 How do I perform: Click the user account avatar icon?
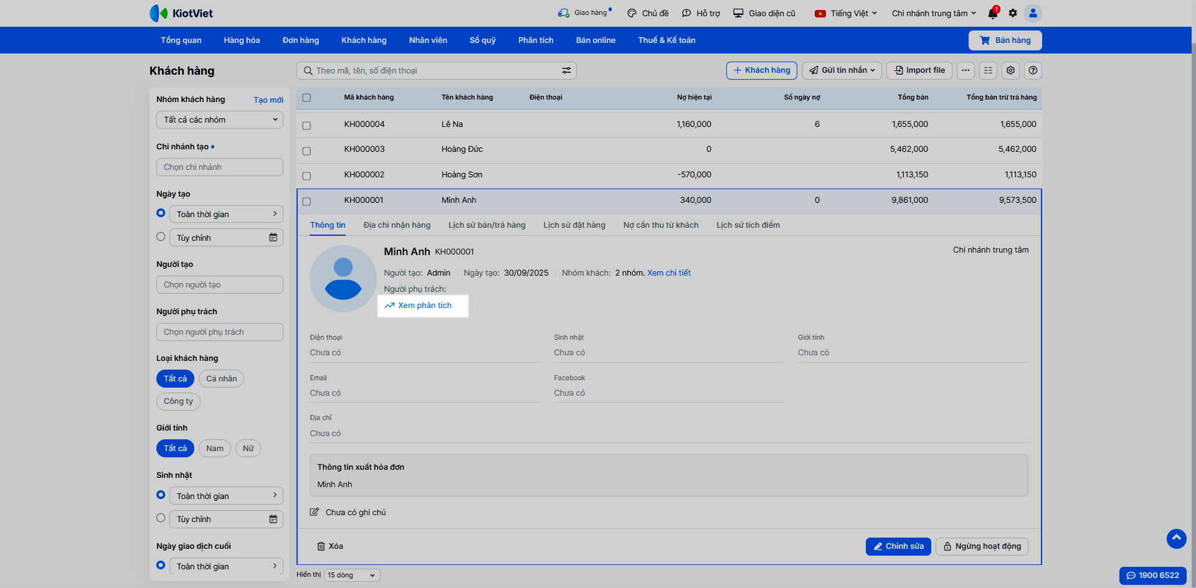1033,13
